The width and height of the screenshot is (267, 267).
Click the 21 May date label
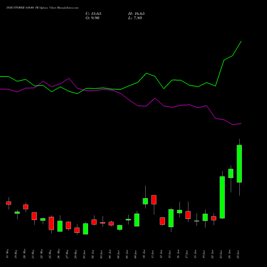[33, 254]
